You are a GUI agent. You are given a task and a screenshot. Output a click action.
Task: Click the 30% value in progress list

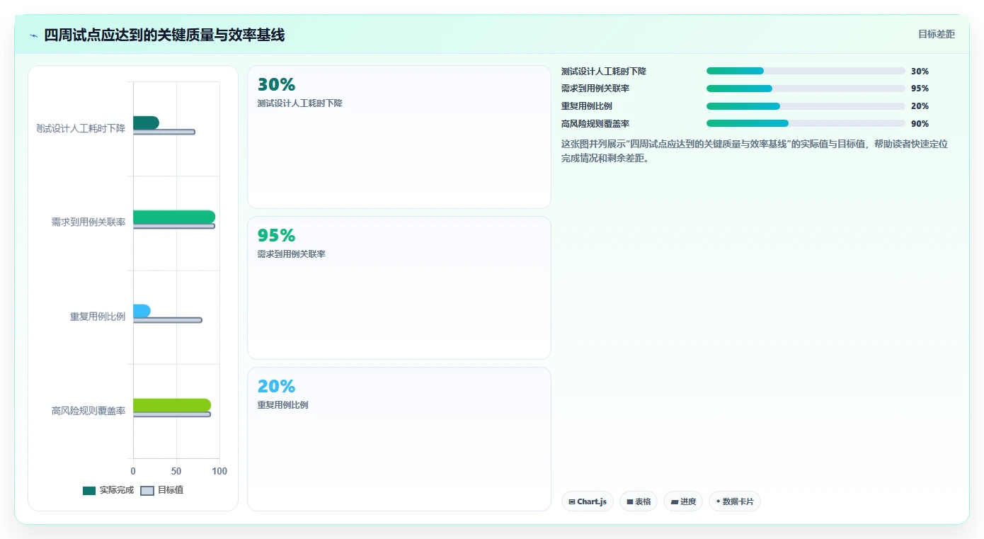tap(920, 72)
